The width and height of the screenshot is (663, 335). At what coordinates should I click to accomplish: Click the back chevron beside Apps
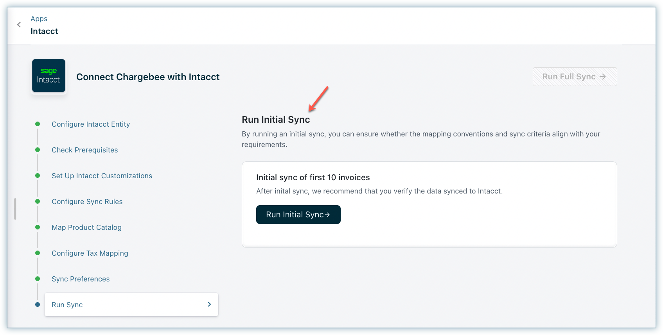click(x=19, y=25)
